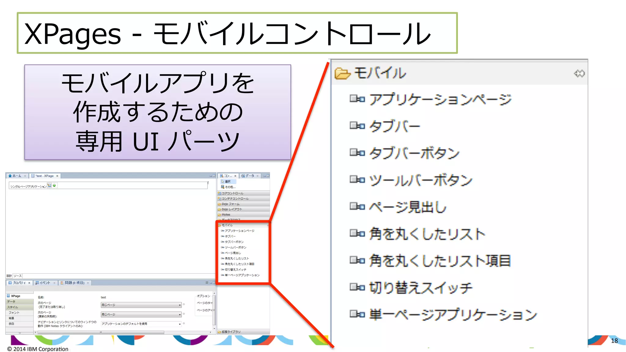Open the コンテナコントロール drawer

(243, 199)
